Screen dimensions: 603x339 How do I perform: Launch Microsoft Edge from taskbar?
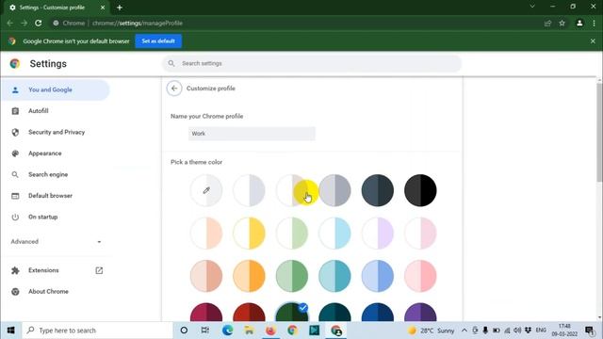coord(227,331)
